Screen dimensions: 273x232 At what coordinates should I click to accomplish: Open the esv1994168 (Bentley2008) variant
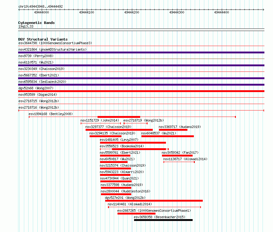pos(51,114)
